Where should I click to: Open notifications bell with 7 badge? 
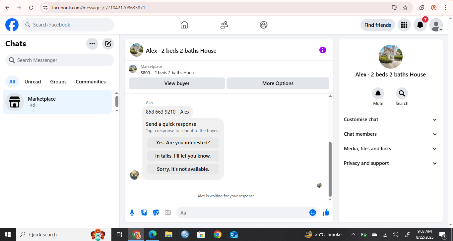(420, 25)
